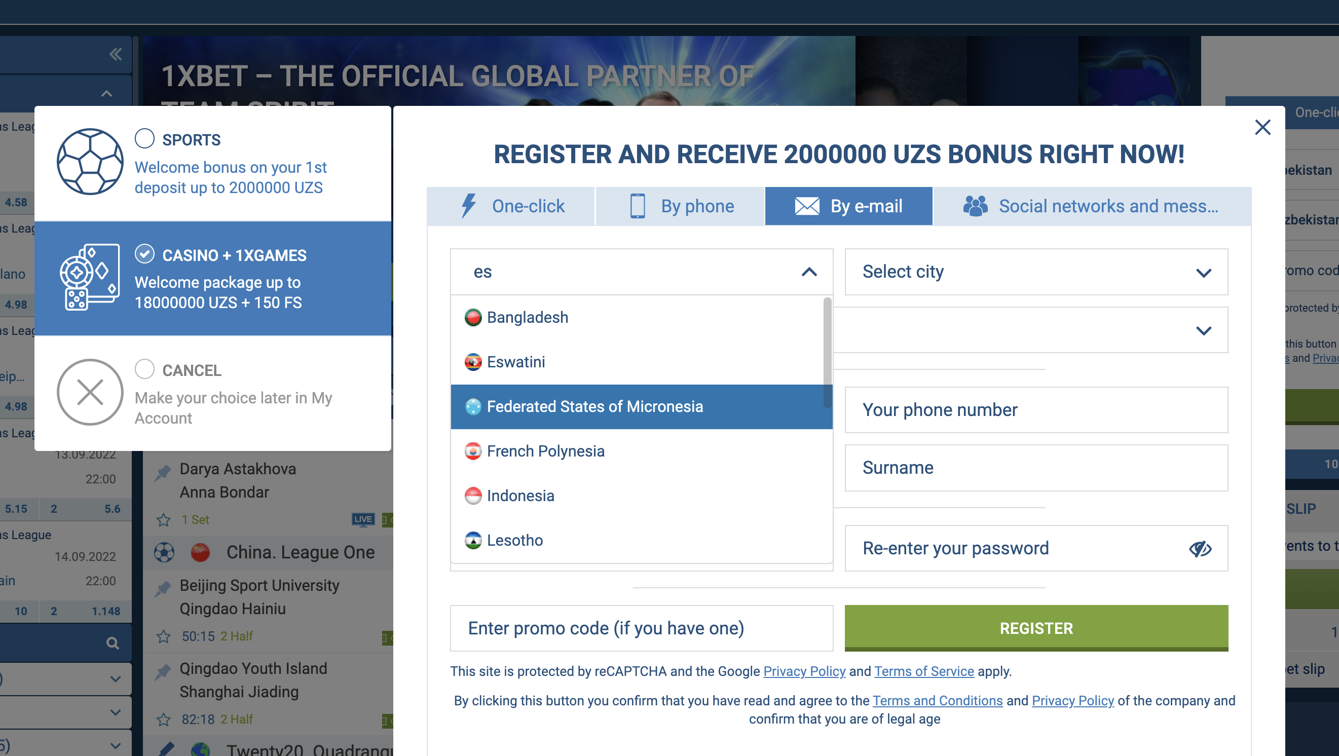Click the country list scrollbar
1339x756 pixels.
pyautogui.click(x=827, y=353)
